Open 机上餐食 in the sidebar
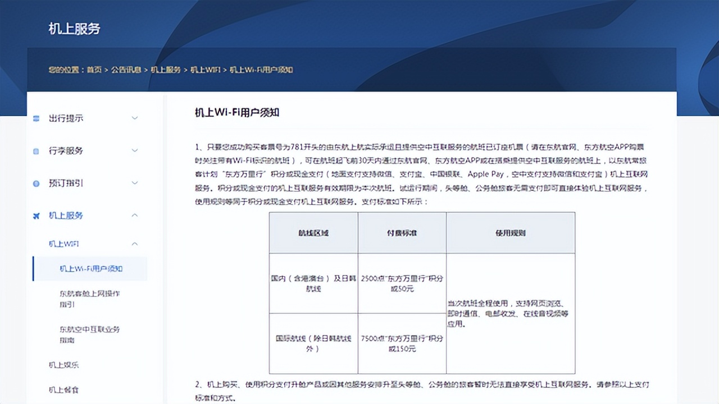Viewport: 719px width, 404px height. tap(63, 390)
